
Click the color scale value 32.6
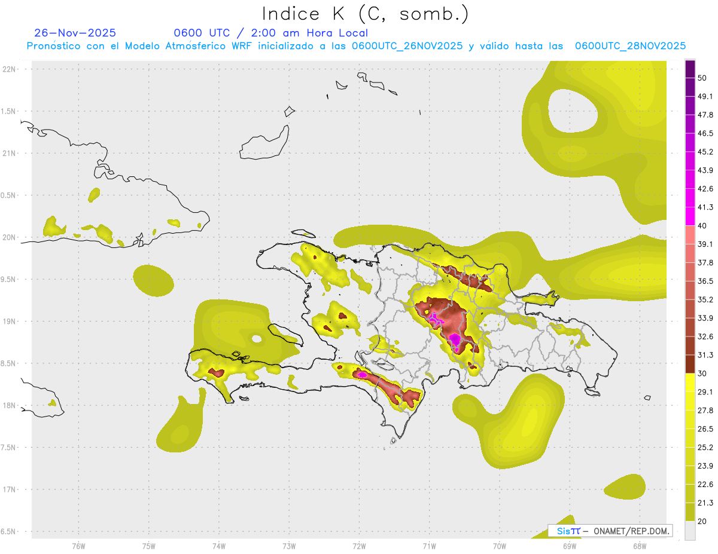tap(705, 336)
